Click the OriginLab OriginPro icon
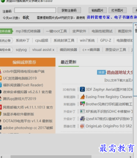137x158 pixels. 82,126
